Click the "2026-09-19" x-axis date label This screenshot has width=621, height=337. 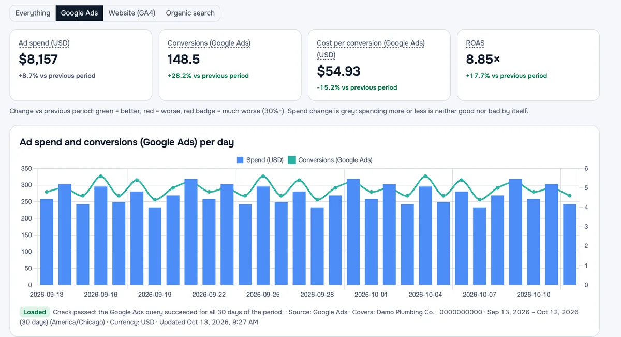coord(155,295)
